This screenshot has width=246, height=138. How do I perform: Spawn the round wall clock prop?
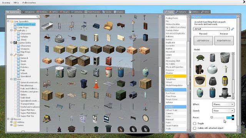pos(145,118)
